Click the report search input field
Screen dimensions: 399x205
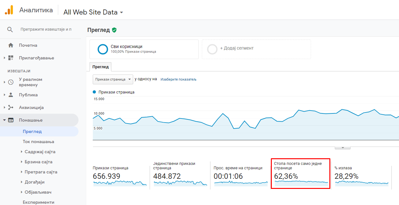[46, 29]
